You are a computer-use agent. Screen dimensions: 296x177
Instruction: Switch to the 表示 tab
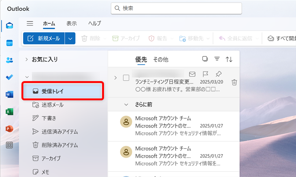tap(71, 24)
